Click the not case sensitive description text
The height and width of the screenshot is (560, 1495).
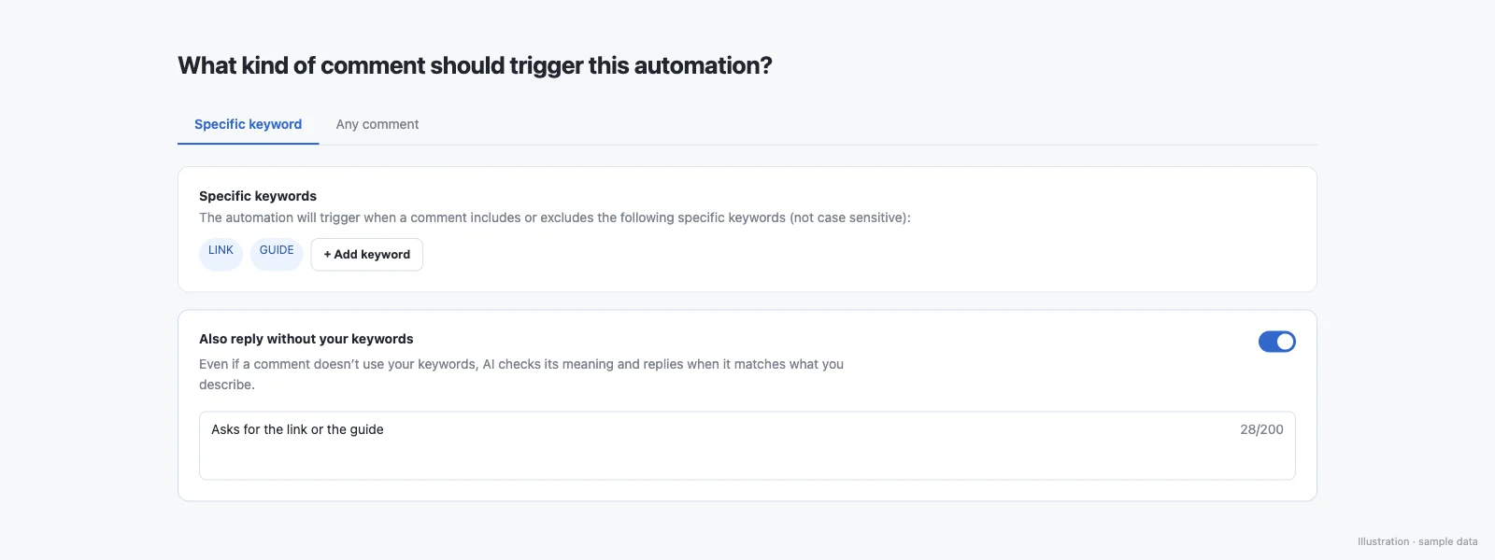pos(555,217)
